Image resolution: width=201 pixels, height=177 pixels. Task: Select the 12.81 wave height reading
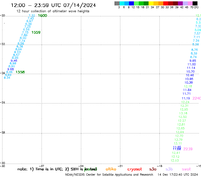click(181, 124)
